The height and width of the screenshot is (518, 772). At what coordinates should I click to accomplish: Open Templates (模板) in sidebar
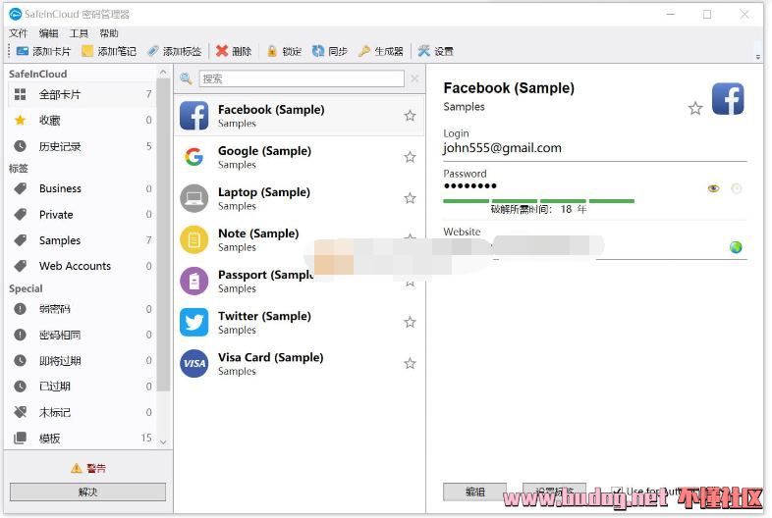pyautogui.click(x=82, y=438)
